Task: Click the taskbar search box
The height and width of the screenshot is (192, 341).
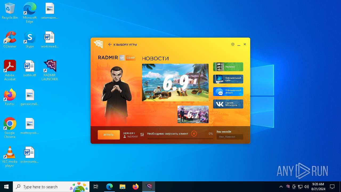Action: coord(51,187)
